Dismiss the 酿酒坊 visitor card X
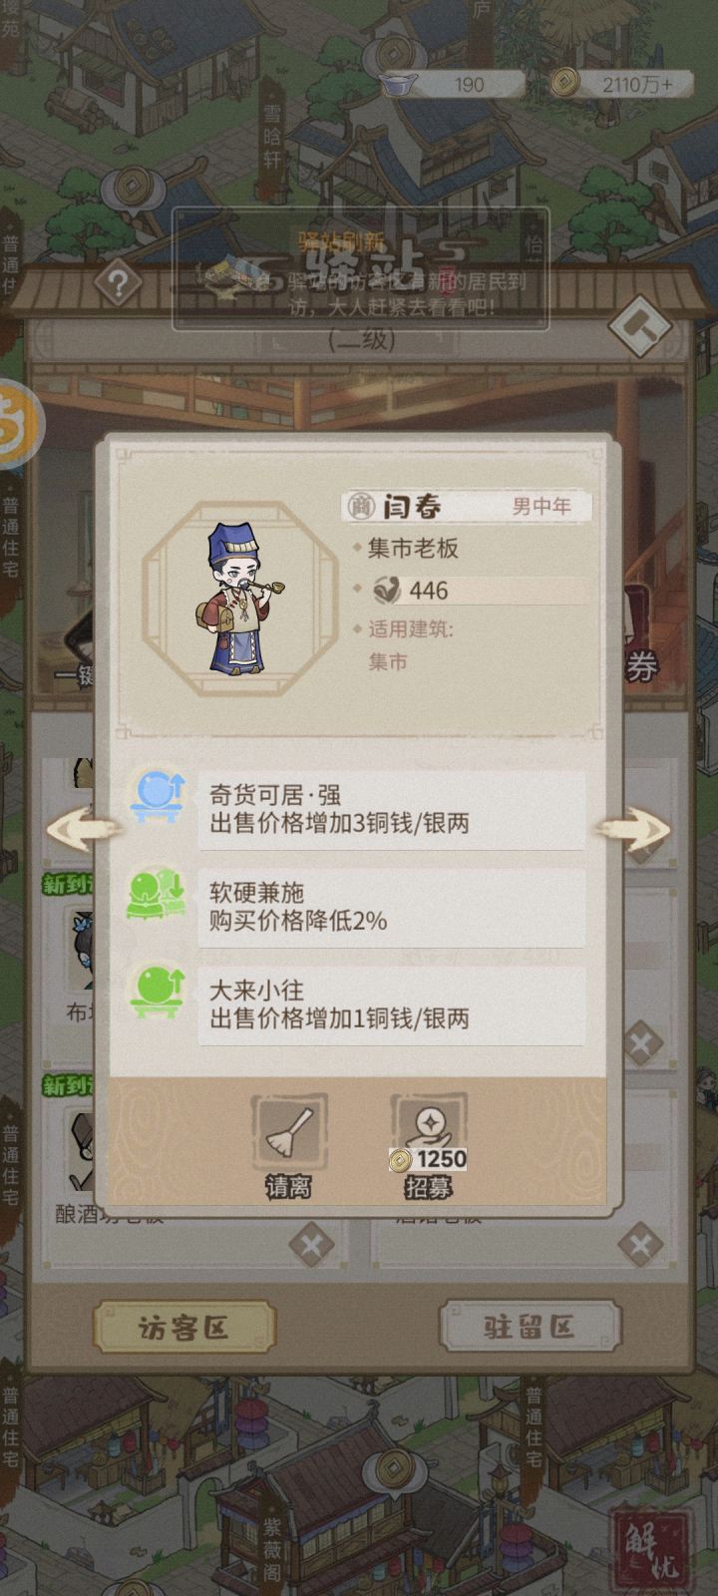718x1596 pixels. click(310, 1244)
